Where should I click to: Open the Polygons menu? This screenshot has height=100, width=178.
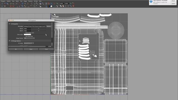click(3, 1)
